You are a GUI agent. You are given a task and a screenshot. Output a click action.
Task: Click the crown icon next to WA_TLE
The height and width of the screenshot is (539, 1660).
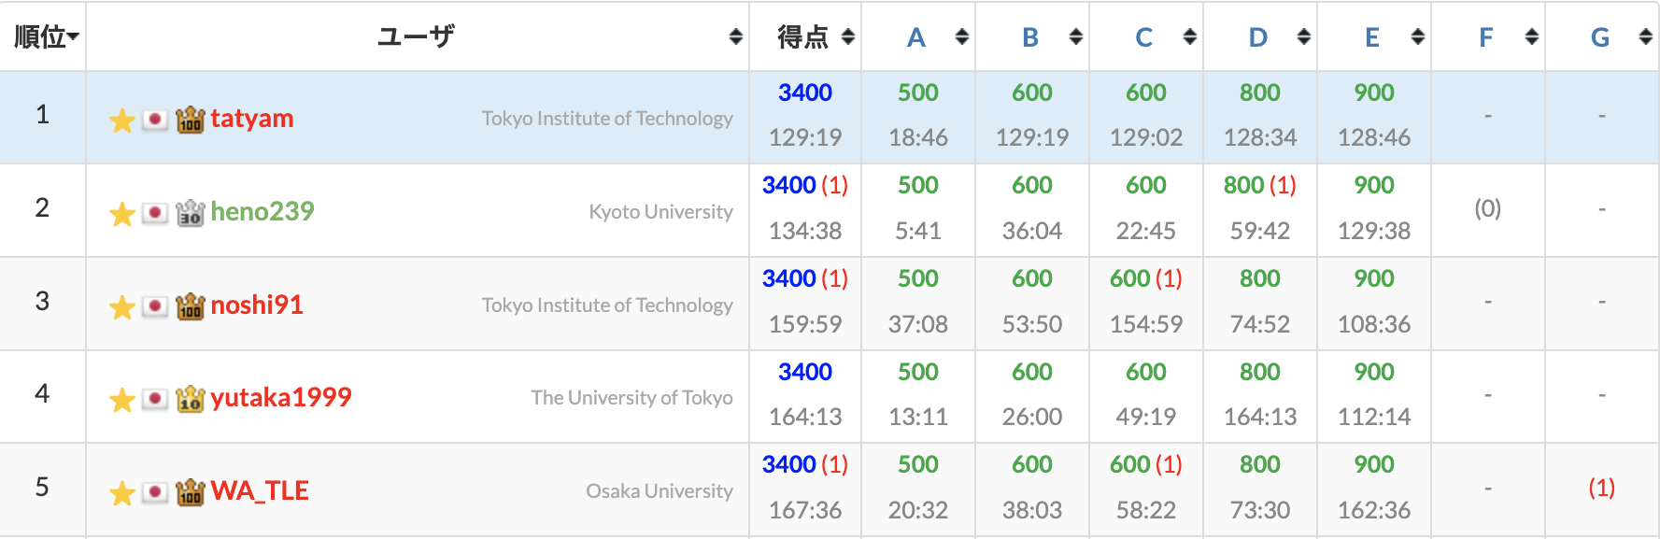(x=190, y=492)
